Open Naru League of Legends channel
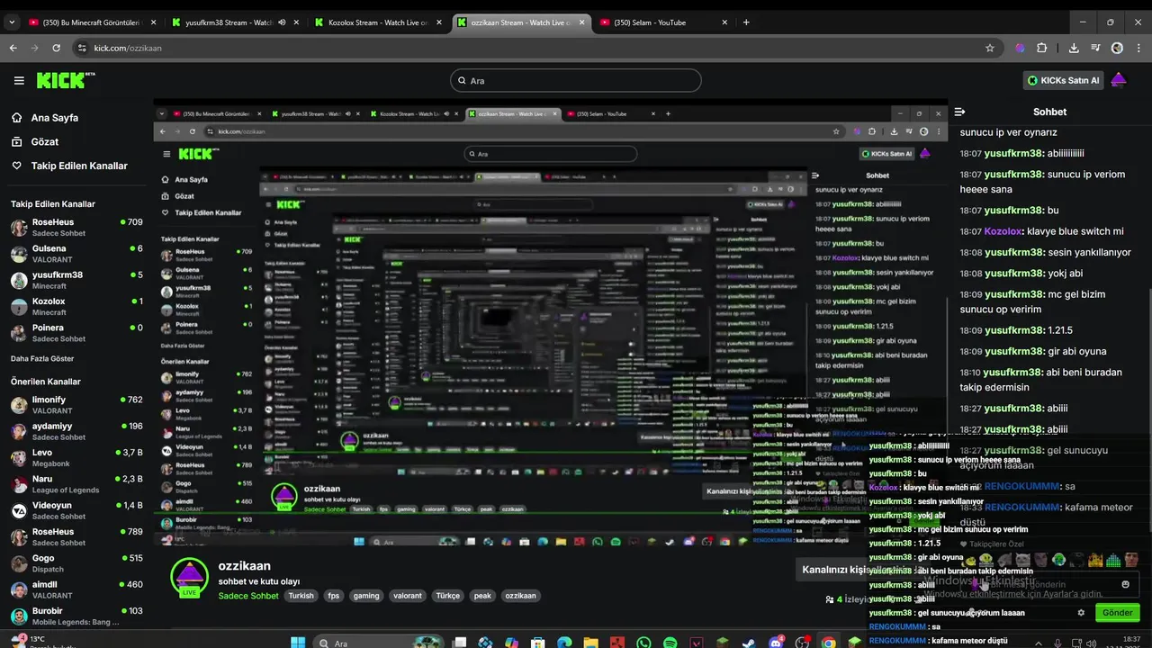Image resolution: width=1152 pixels, height=648 pixels. (76, 484)
